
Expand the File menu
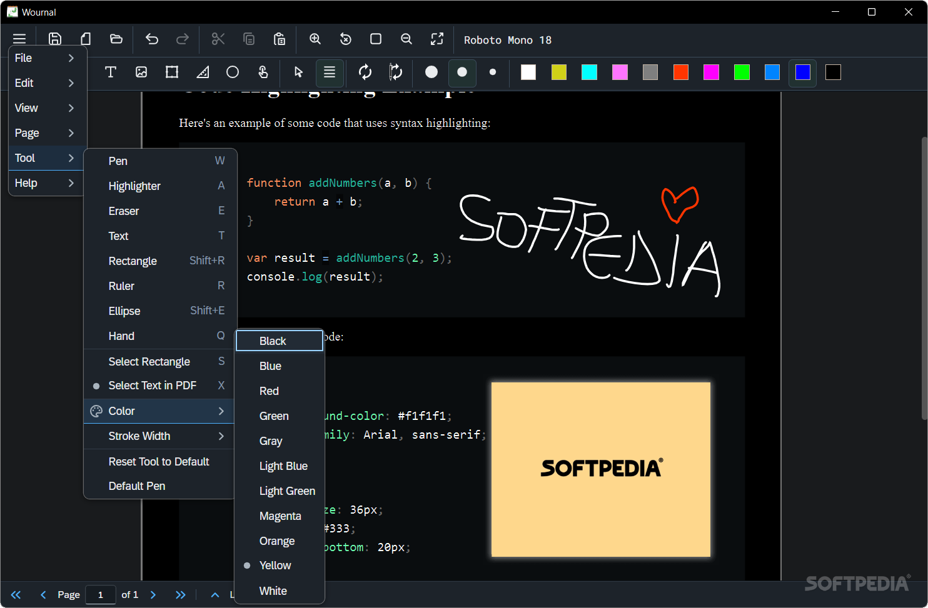point(46,57)
